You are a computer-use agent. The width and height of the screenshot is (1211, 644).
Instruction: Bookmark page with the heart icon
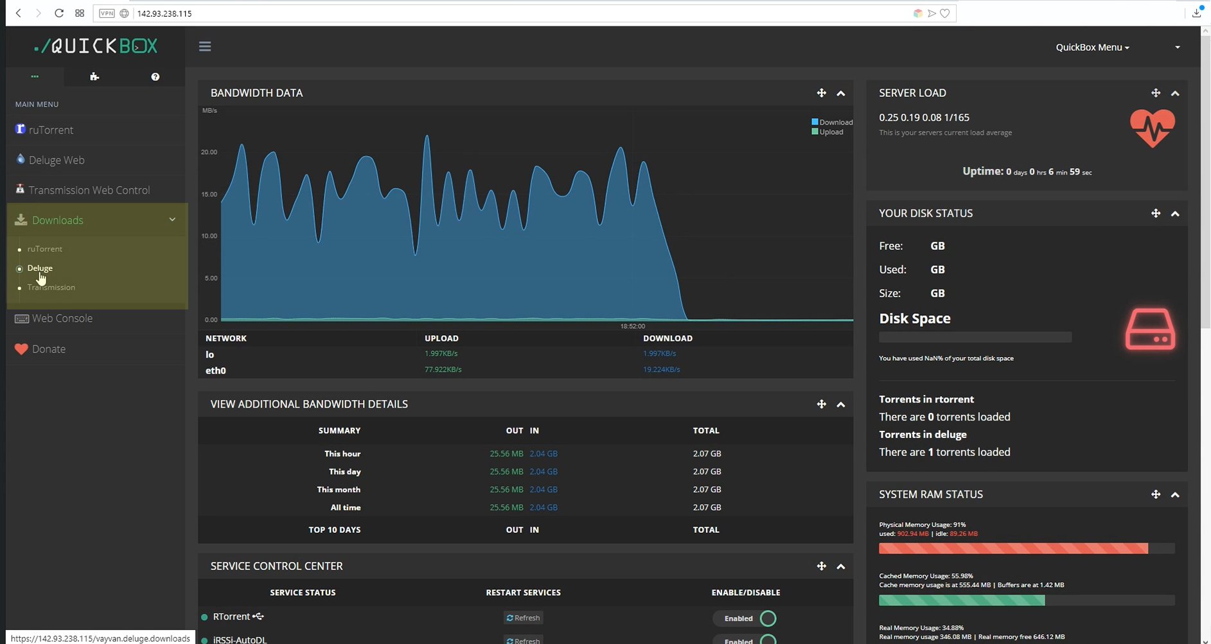click(x=944, y=13)
